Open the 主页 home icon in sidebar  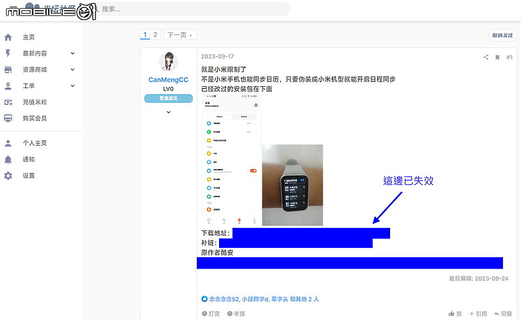[x=8, y=37]
